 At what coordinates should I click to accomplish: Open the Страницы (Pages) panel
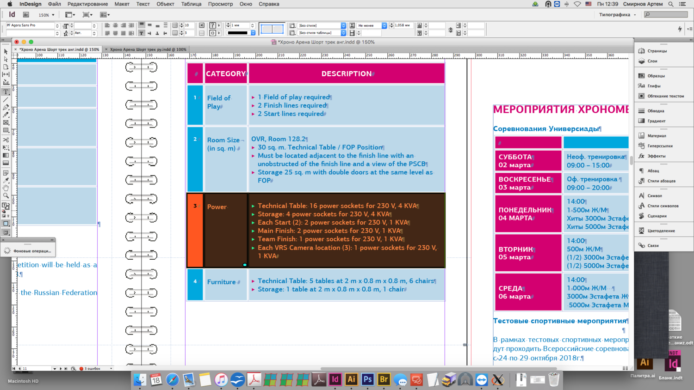pyautogui.click(x=657, y=51)
